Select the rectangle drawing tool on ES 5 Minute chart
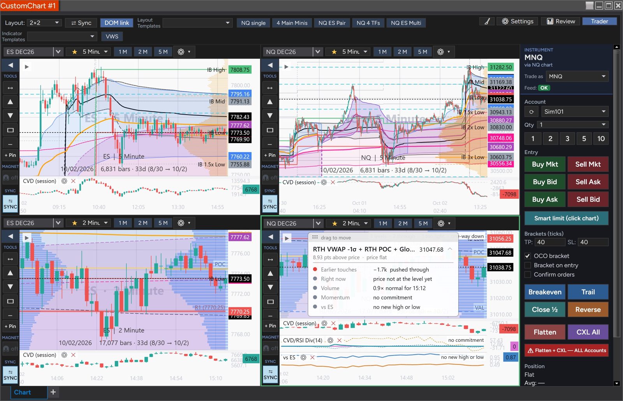Image resolution: width=623 pixels, height=401 pixels. [11, 130]
